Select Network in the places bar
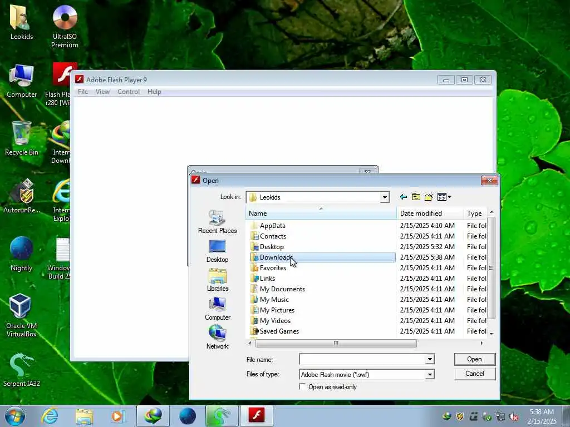570x427 pixels. click(218, 337)
